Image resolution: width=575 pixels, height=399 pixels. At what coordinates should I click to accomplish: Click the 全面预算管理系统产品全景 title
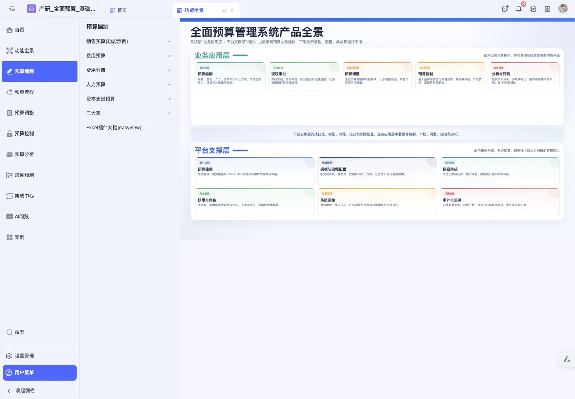[257, 32]
